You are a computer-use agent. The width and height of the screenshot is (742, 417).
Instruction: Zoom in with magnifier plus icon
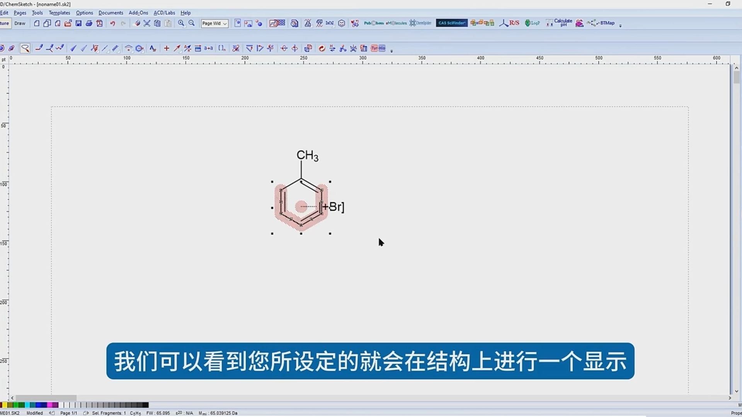coord(181,23)
